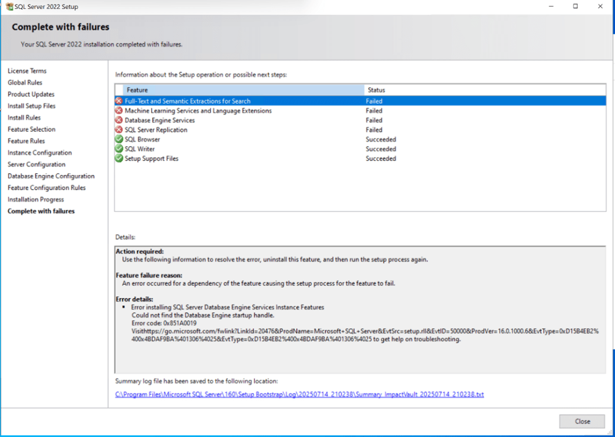The width and height of the screenshot is (615, 437).
Task: Click Feature Selection step
Action: [32, 129]
